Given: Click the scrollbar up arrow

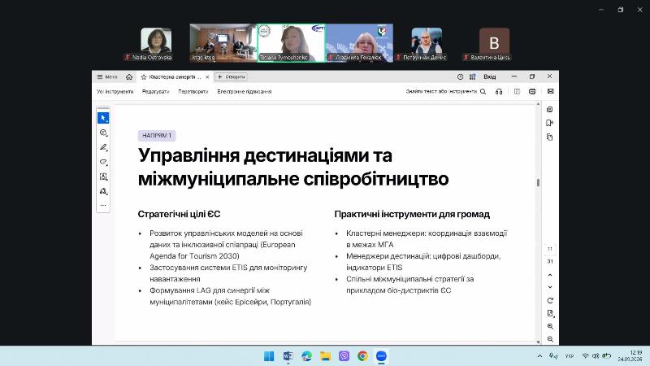Looking at the screenshot, I should click(x=538, y=104).
